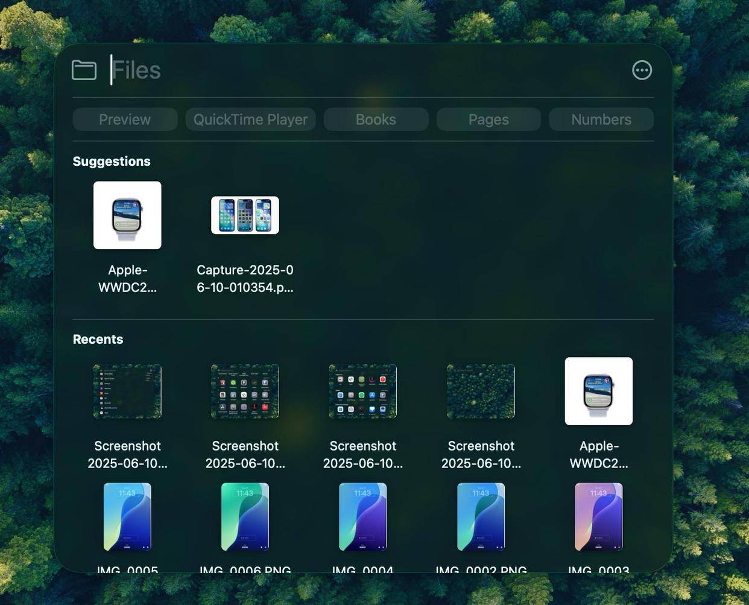Open the IMG_0002.PNG thumbnail
This screenshot has width=749, height=605.
pyautogui.click(x=481, y=517)
